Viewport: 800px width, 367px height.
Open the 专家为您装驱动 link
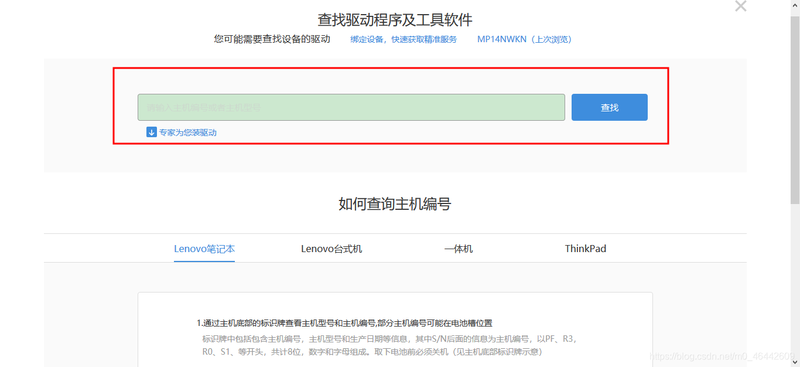click(x=188, y=132)
